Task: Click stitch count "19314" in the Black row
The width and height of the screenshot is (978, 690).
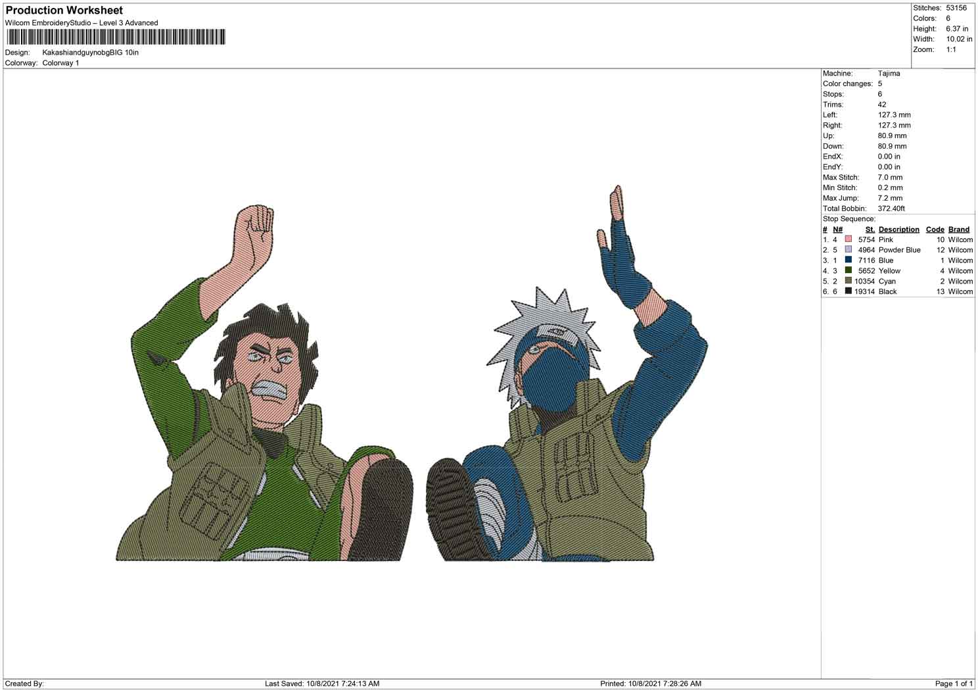Action: coord(864,291)
